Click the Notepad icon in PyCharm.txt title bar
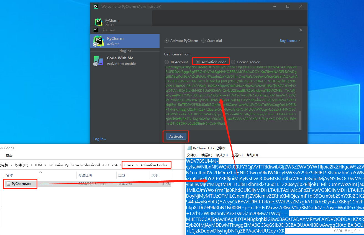Image resolution: width=364 pixels, height=235 pixels. 189,148
